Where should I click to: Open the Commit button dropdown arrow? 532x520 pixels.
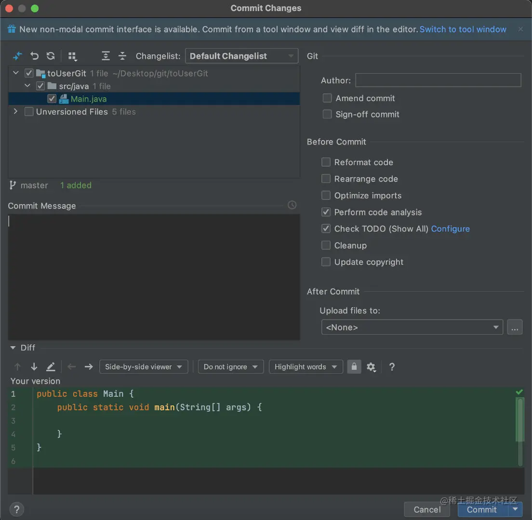pyautogui.click(x=516, y=509)
